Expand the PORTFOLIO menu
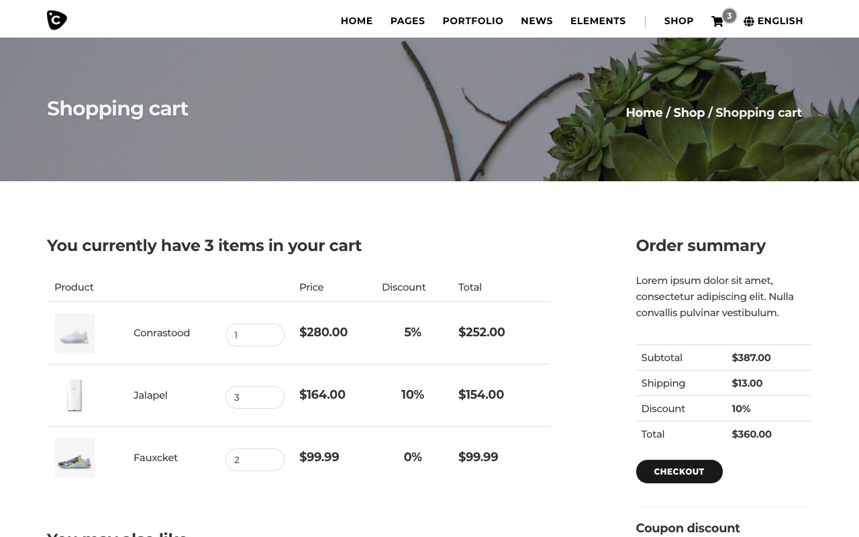 pos(472,21)
